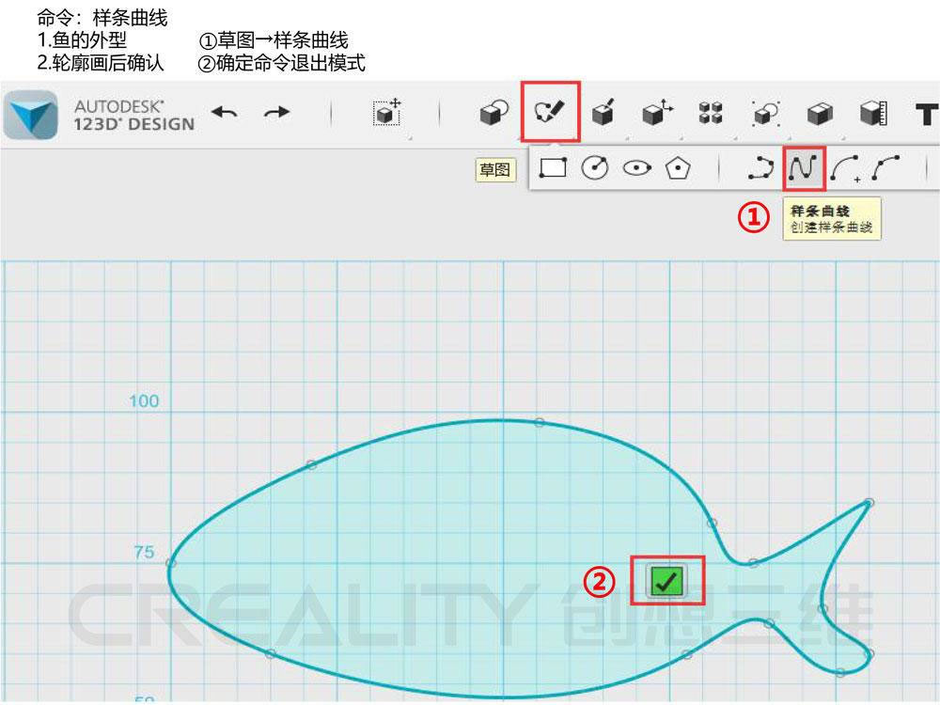Open the Sketch tool menu
Screen dimensions: 940x705
click(x=550, y=113)
